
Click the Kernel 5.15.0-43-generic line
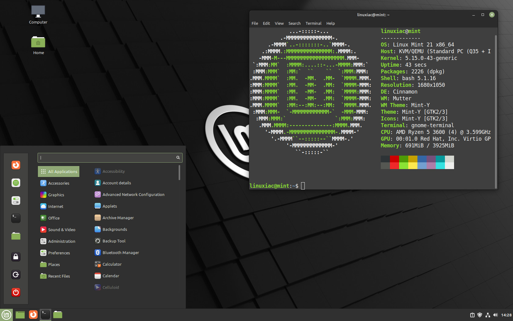(x=419, y=58)
